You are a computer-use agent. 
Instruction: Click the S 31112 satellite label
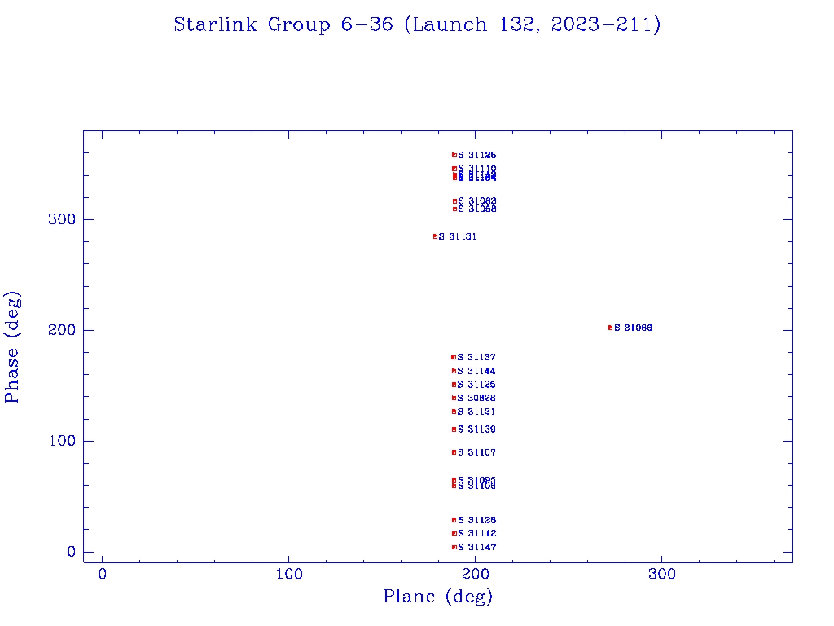[477, 533]
